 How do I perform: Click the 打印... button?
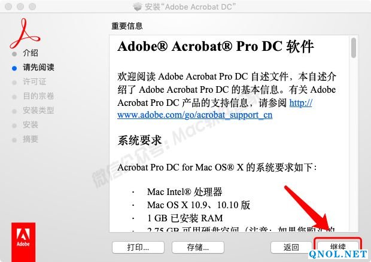tap(138, 247)
